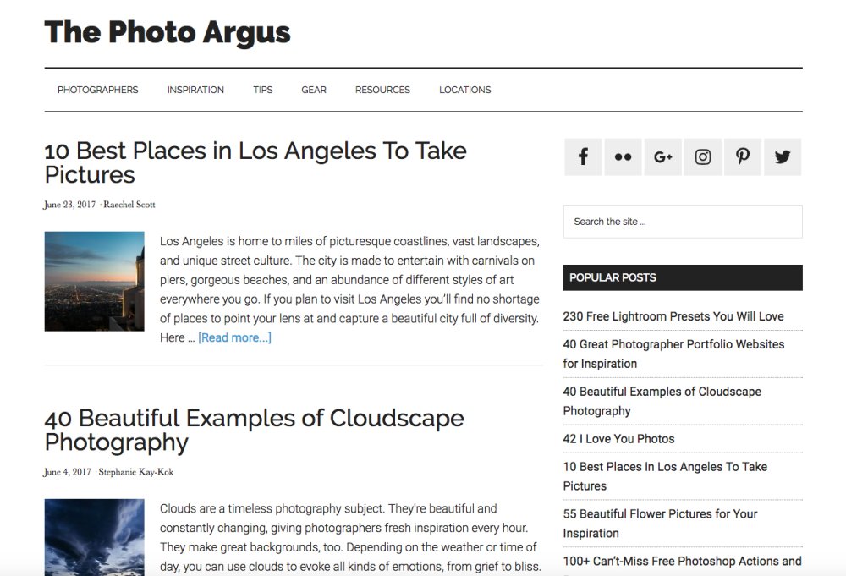Viewport: 846px width, 576px height.
Task: Click Read more link in Los Angeles post
Action: point(234,337)
